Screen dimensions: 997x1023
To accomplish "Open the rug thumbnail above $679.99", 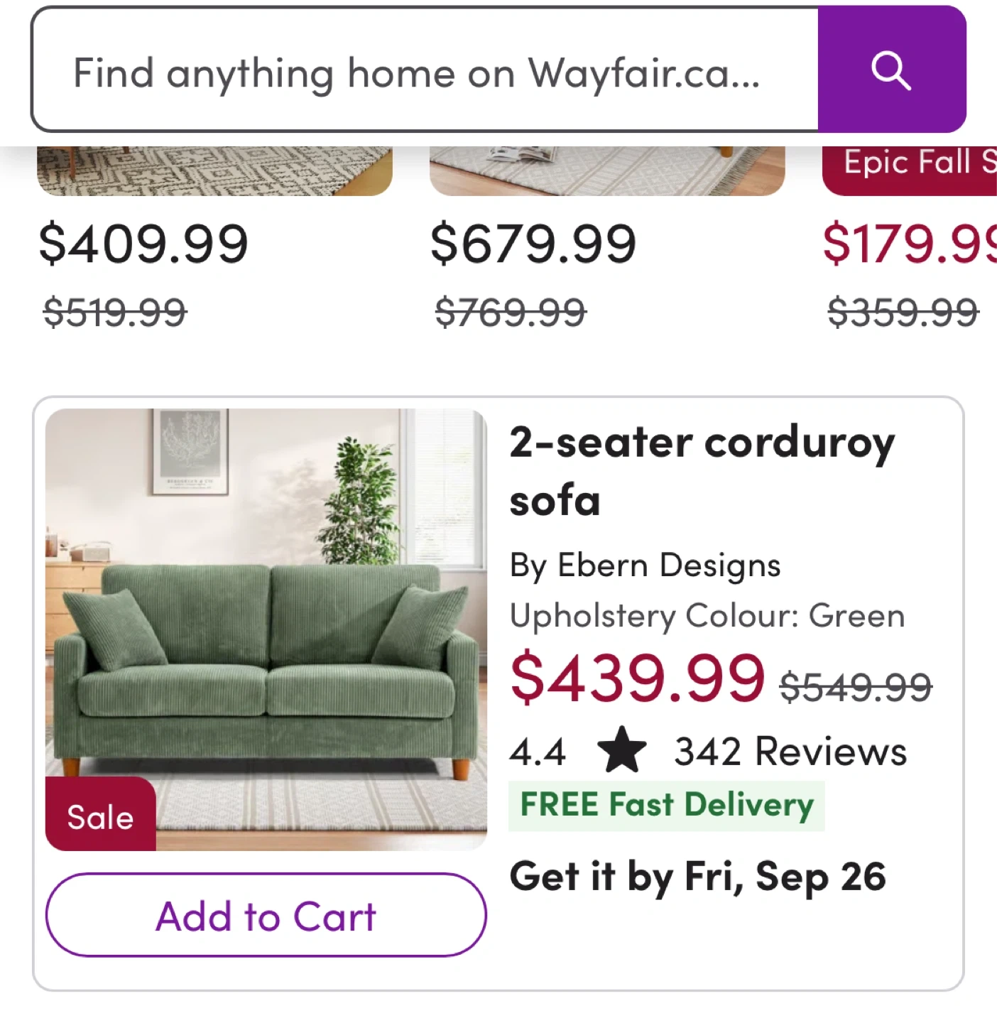I will 606,170.
